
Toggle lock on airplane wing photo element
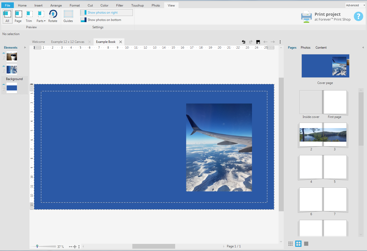4,71
